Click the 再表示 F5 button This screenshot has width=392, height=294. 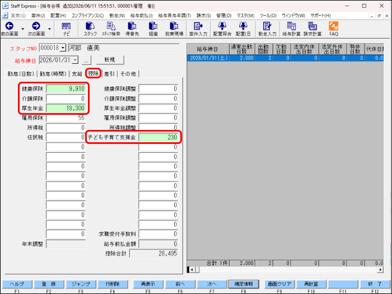coord(148,284)
